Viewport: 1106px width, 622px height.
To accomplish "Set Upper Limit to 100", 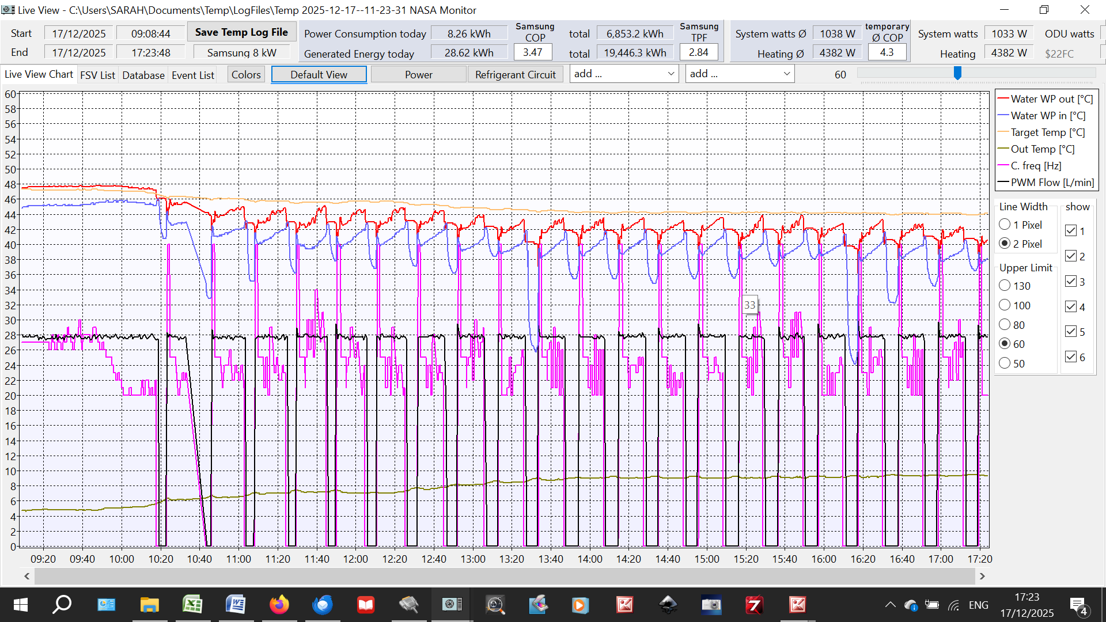I will click(1005, 305).
